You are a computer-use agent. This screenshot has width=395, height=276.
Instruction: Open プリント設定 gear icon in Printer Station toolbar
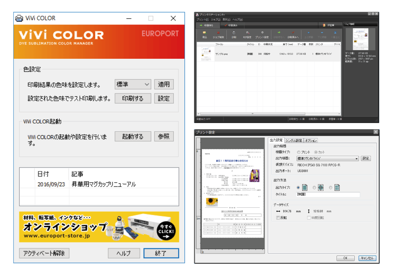(x=262, y=33)
